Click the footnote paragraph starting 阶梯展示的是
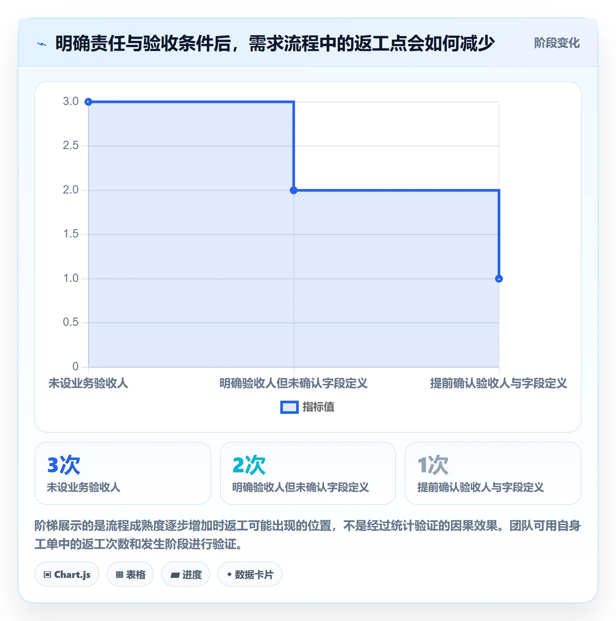 [308, 535]
